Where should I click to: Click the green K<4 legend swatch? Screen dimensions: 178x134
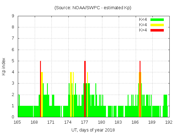157,20
